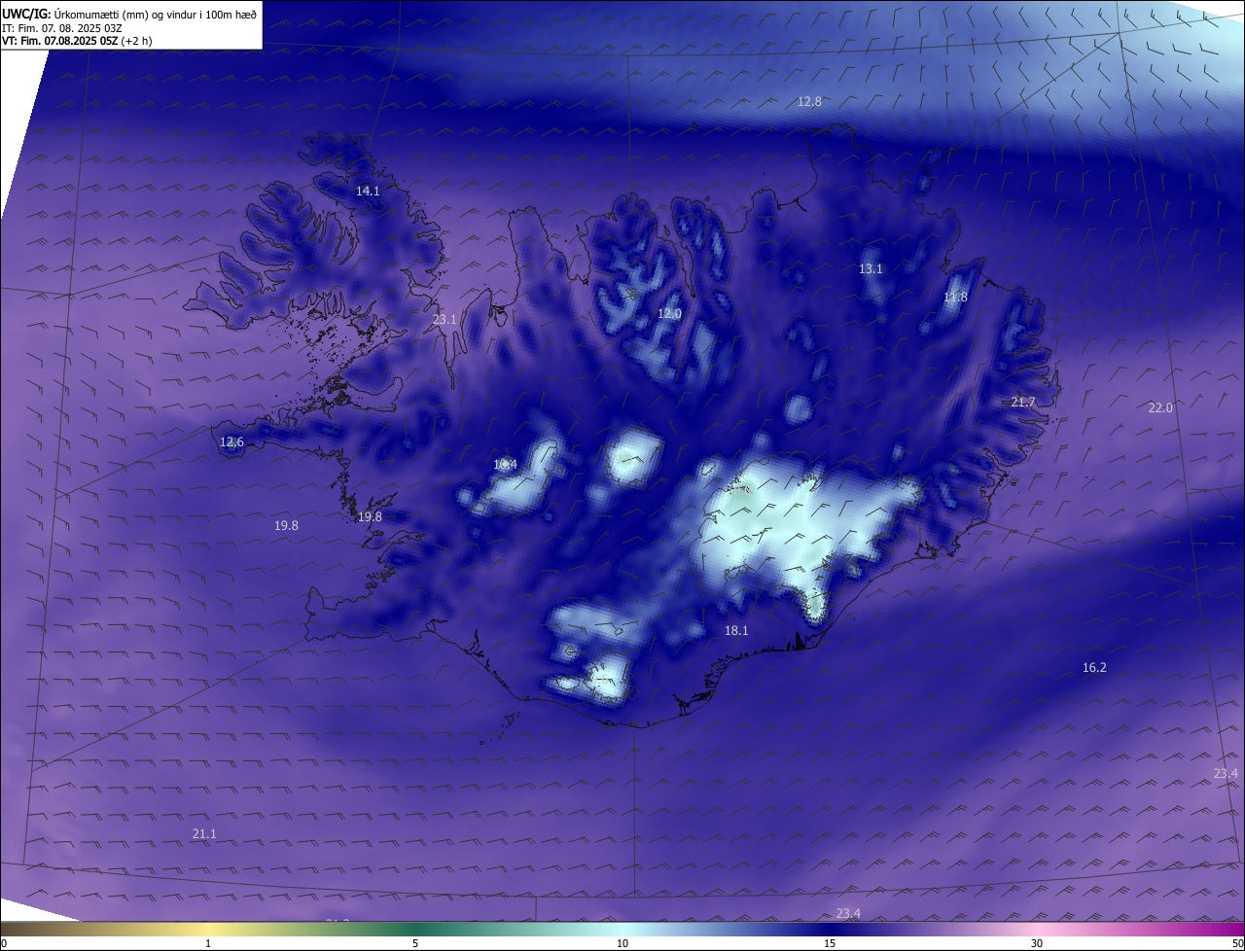Click the 12.6 value at the western peninsula tip

[231, 442]
